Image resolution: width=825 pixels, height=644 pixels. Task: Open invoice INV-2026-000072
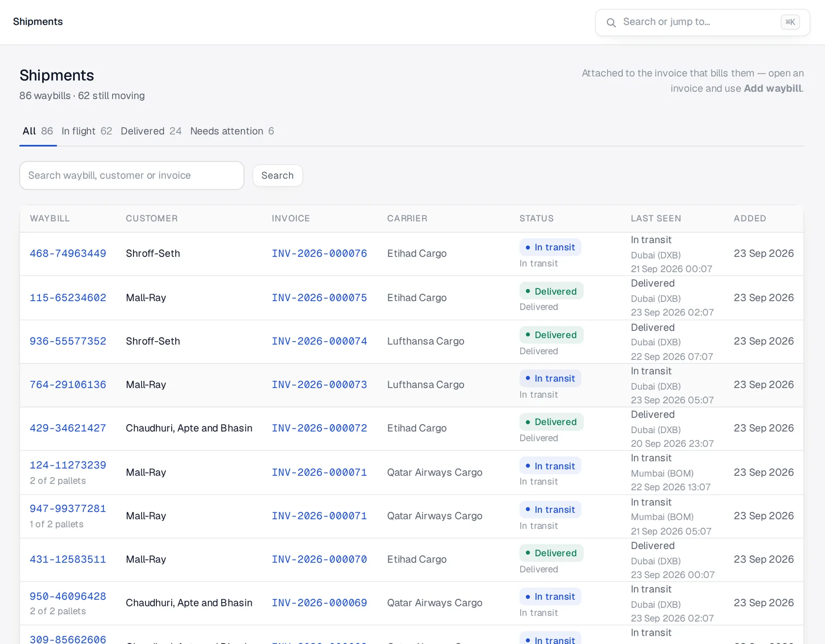point(319,428)
